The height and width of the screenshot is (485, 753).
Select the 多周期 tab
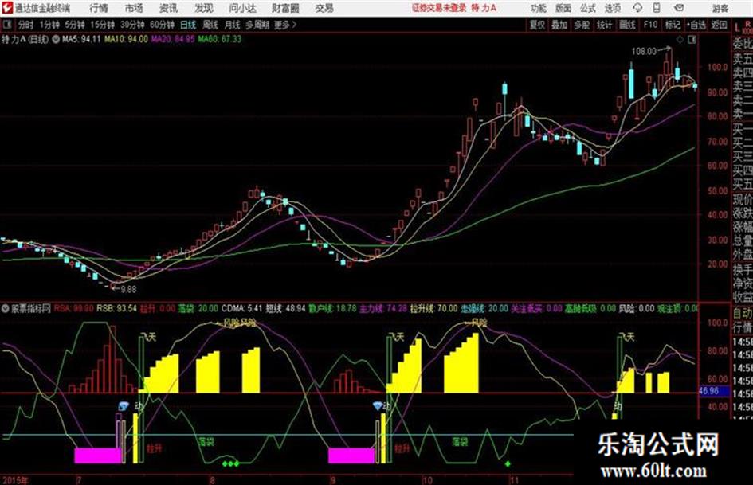coord(257,25)
